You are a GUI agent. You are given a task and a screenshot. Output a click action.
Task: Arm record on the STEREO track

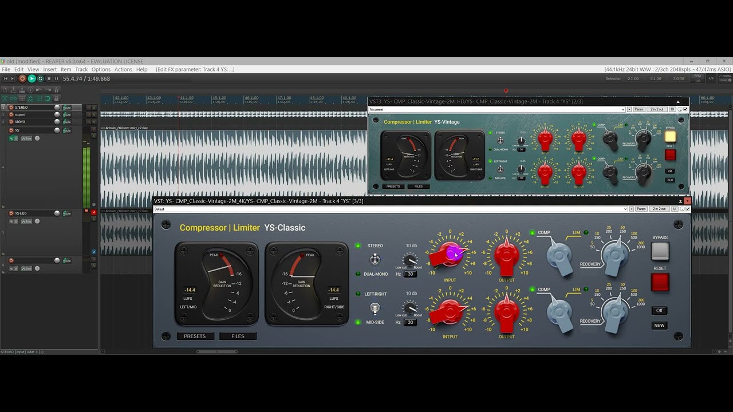click(x=11, y=108)
